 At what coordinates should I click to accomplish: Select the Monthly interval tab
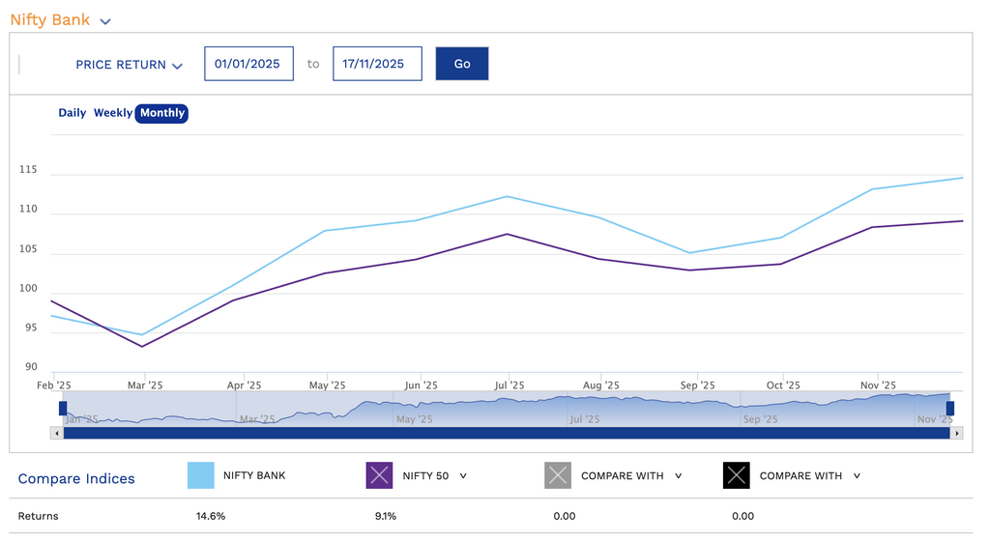tap(161, 113)
